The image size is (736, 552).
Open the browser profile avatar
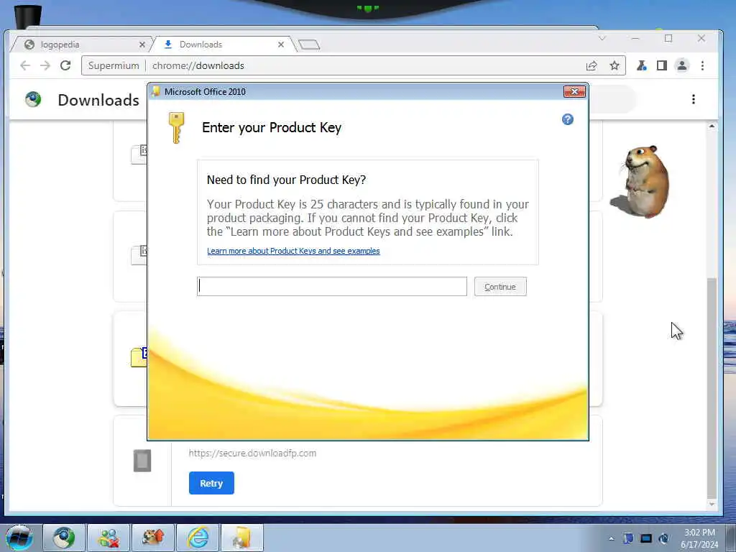682,65
